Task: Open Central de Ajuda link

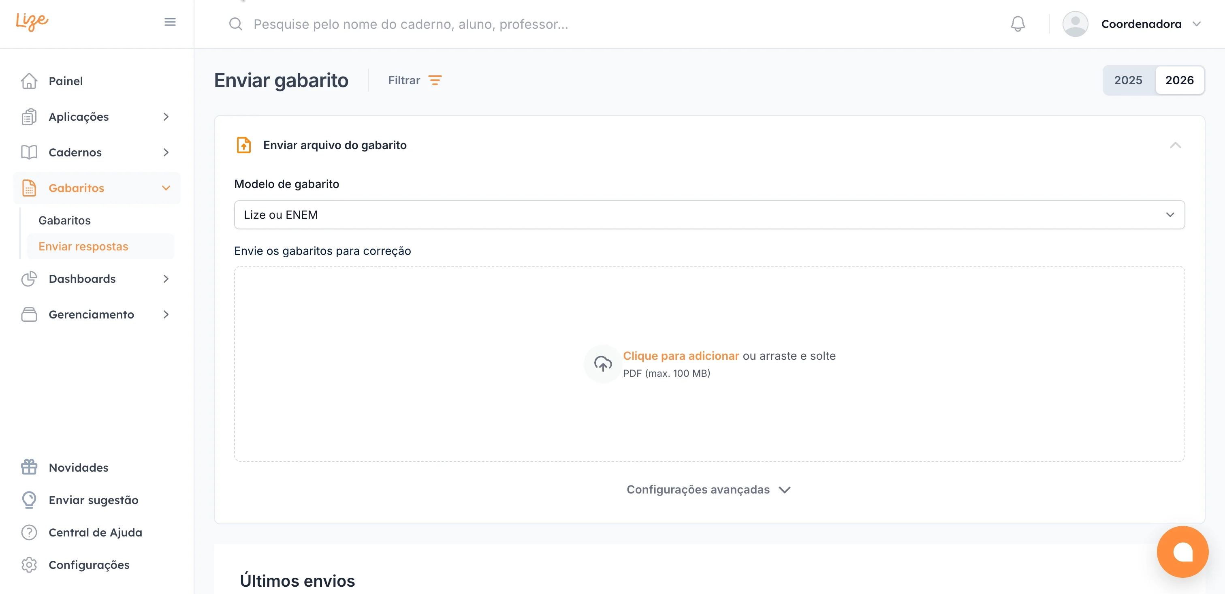Action: point(95,532)
